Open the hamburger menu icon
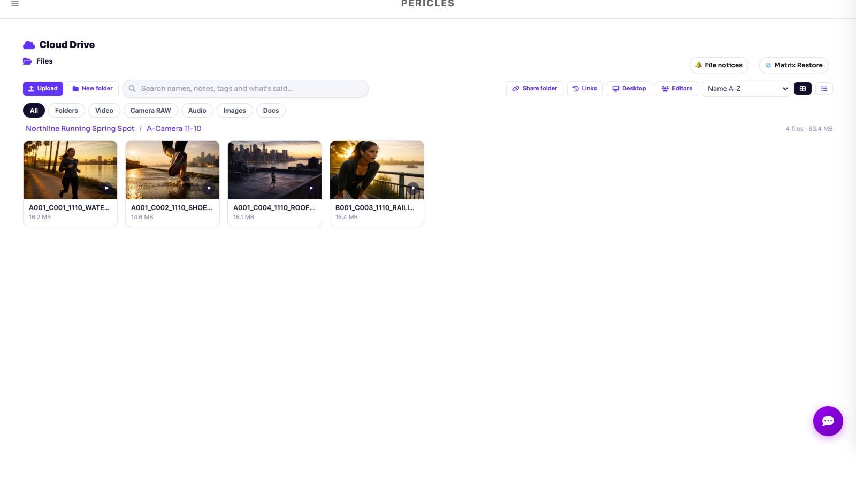Image resolution: width=856 pixels, height=481 pixels. (x=15, y=3)
